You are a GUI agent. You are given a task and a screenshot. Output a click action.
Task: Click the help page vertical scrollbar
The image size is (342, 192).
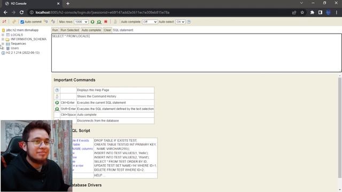coord(340,127)
